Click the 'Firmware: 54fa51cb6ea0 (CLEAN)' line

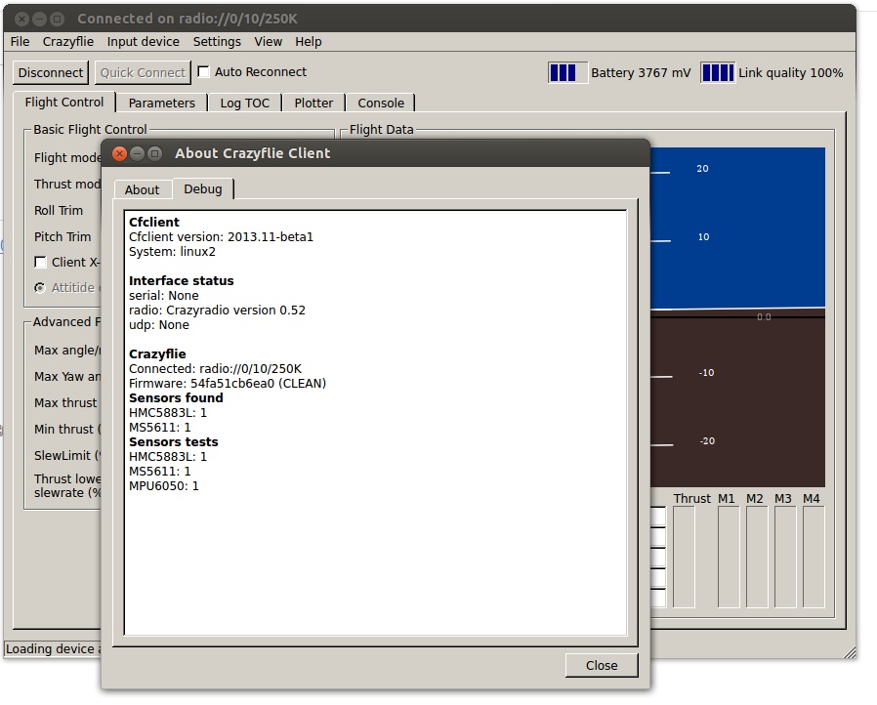pos(228,384)
